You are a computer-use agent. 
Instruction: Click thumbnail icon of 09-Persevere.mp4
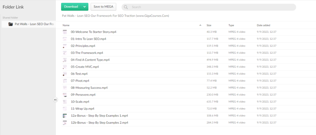65,95
